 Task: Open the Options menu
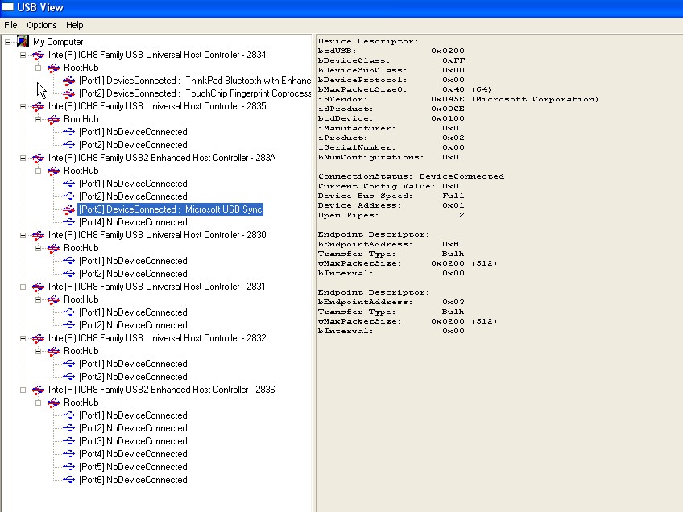click(41, 25)
